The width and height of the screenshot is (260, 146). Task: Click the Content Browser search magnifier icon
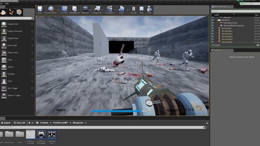click(204, 127)
